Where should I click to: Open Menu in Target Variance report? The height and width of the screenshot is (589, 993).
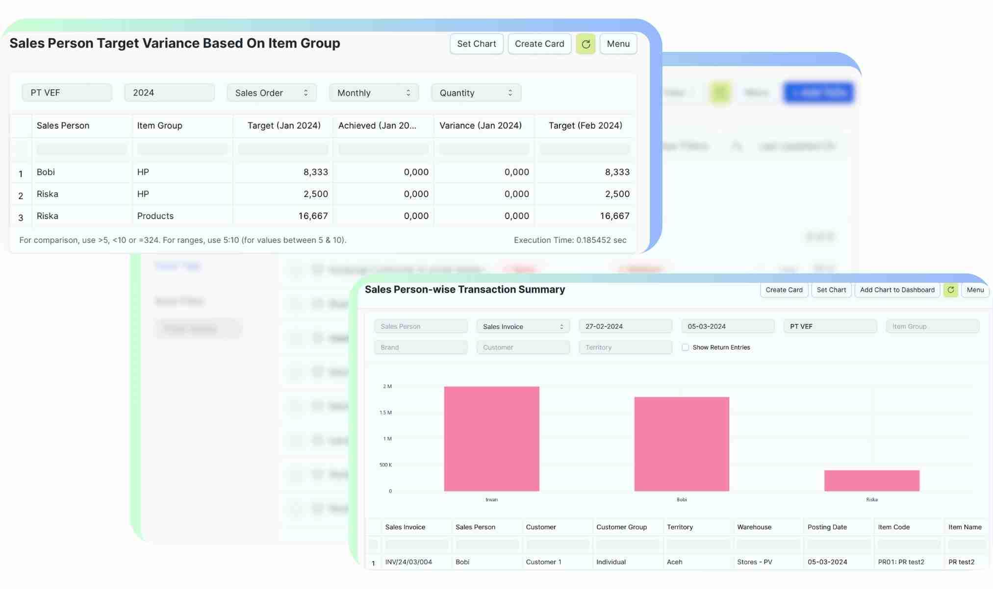(618, 44)
